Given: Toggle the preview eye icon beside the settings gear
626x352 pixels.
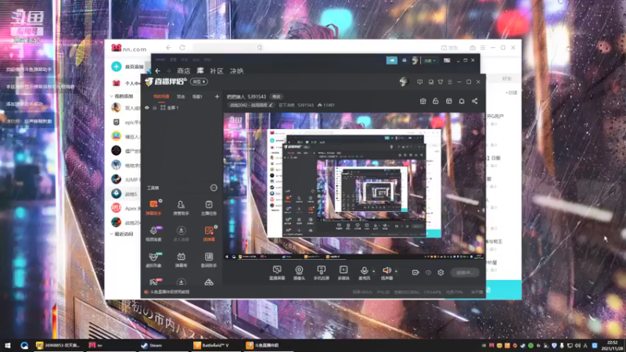Looking at the screenshot, I should [x=428, y=272].
